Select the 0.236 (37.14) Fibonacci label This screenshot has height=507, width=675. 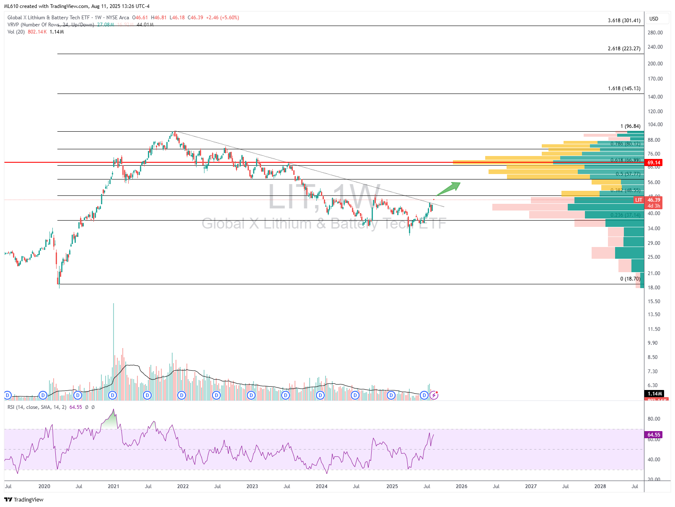coord(625,215)
